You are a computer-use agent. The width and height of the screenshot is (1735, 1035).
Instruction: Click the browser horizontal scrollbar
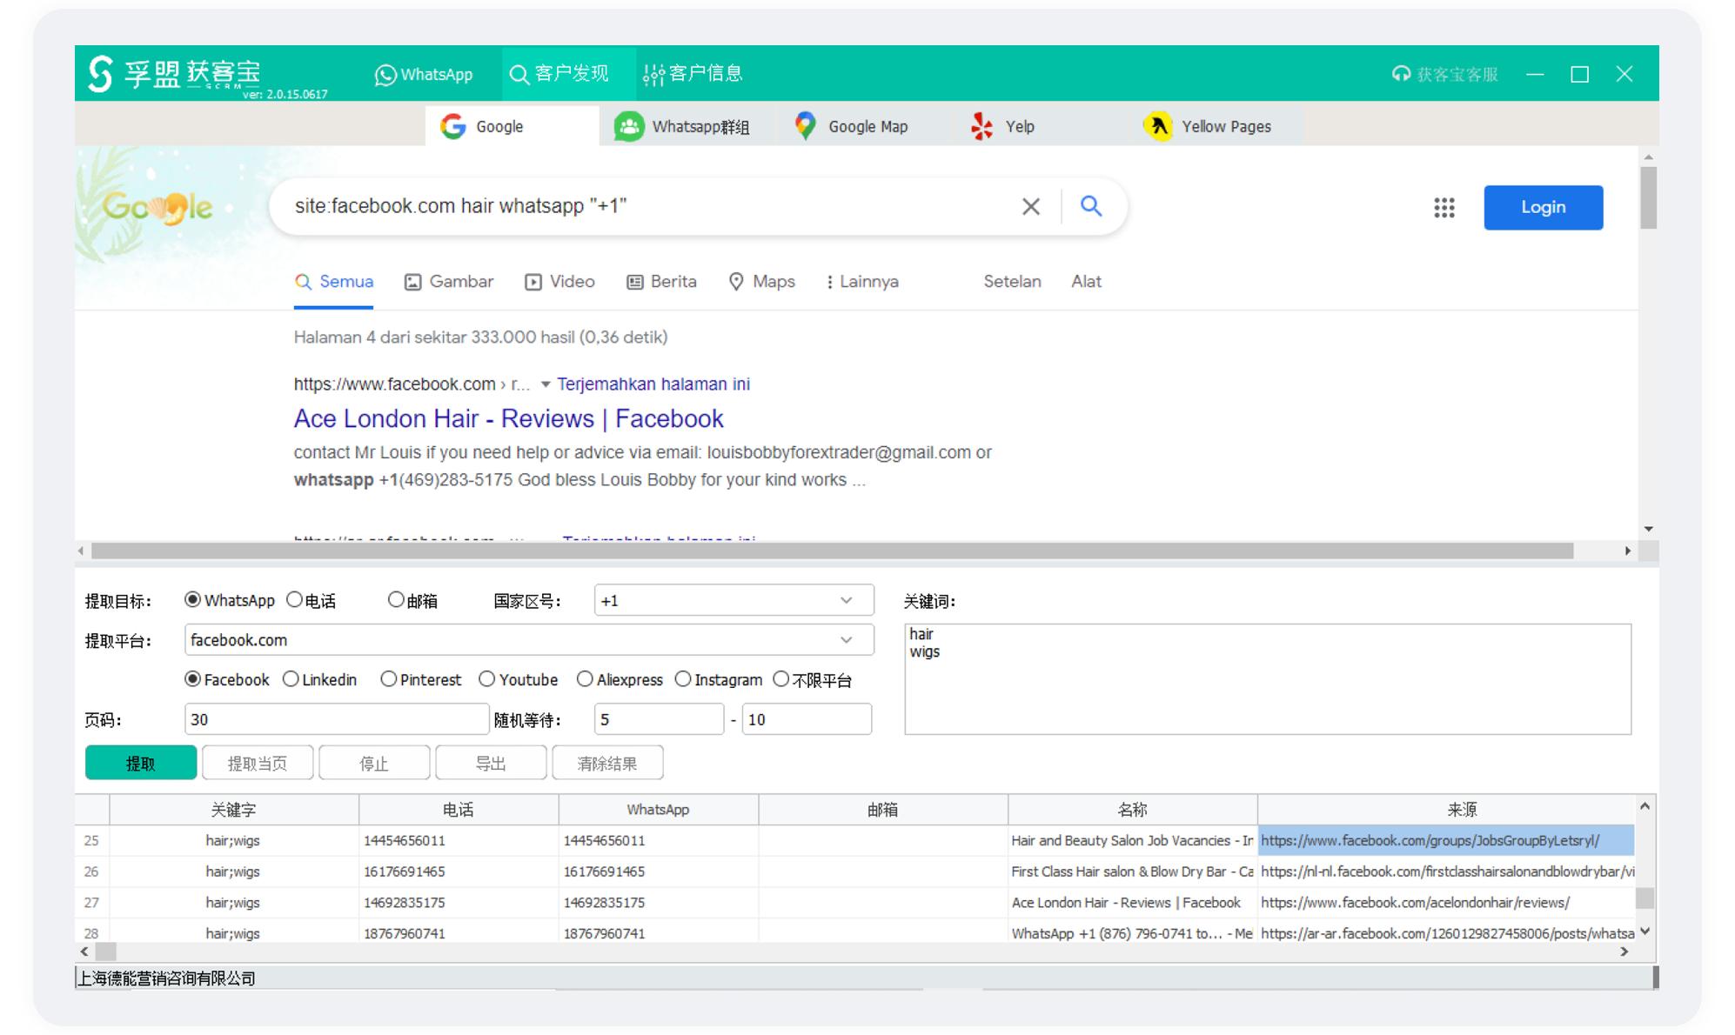[831, 551]
